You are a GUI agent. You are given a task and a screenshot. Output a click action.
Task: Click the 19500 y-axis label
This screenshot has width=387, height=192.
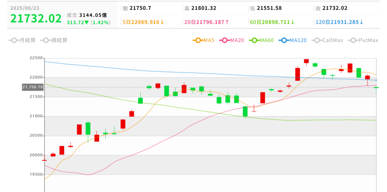coord(36,175)
